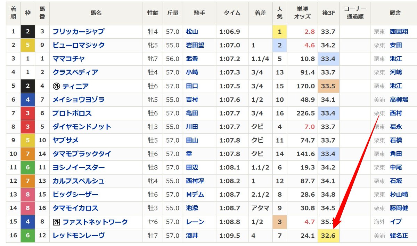Open jockey link 田山
417x246 pixels.
(192, 140)
